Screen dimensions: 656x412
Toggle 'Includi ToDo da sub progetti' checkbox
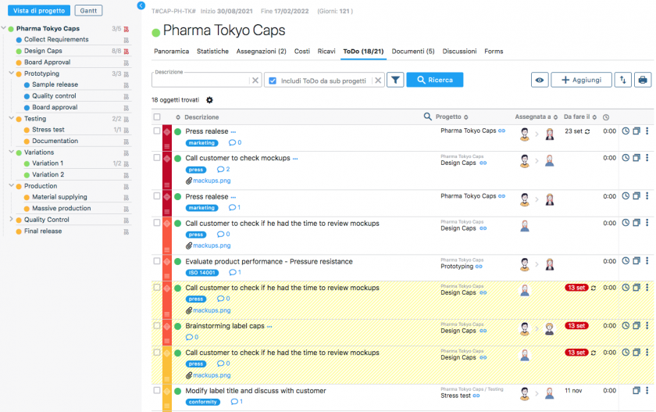(272, 81)
